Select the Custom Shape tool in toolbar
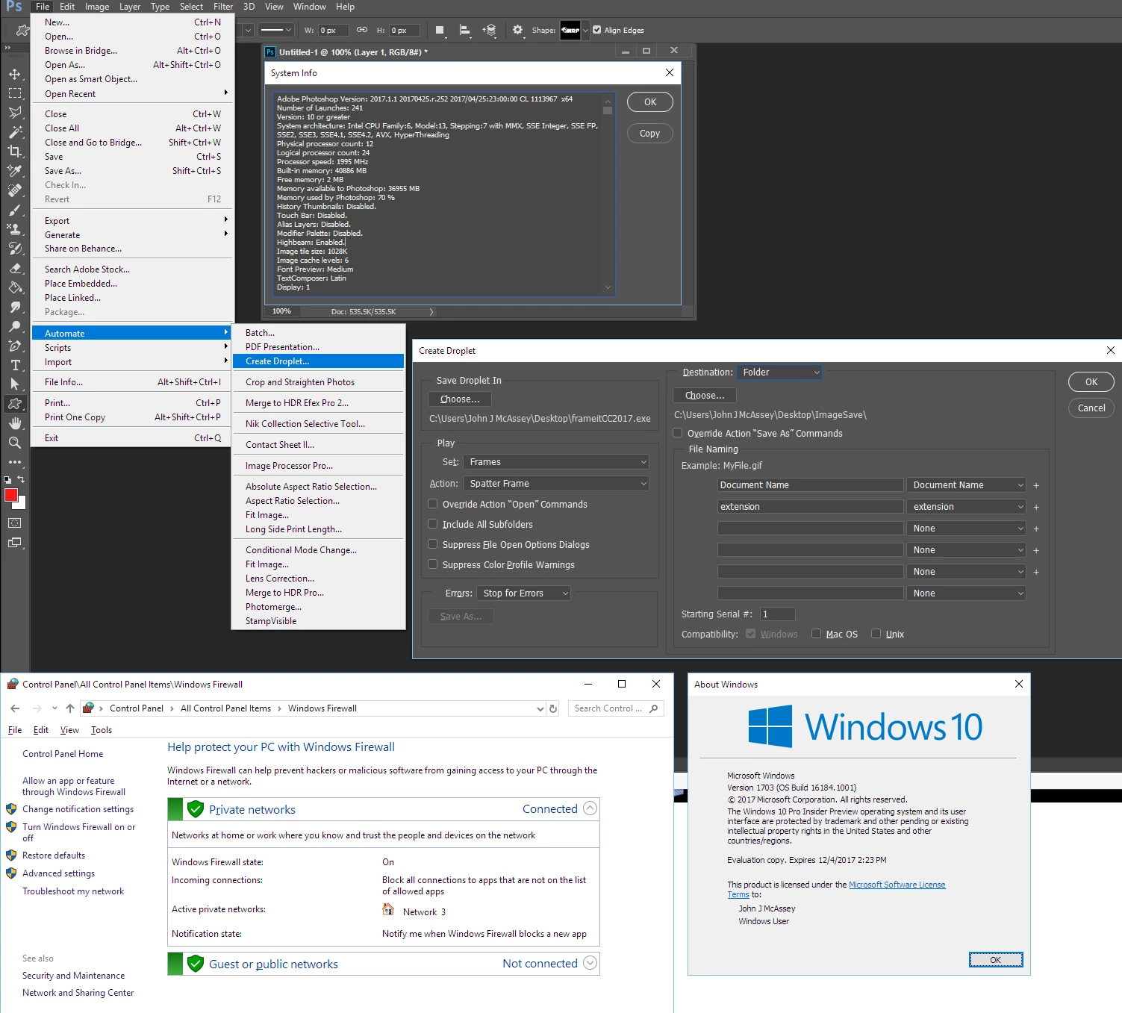Image resolution: width=1122 pixels, height=1013 pixels. pos(14,404)
